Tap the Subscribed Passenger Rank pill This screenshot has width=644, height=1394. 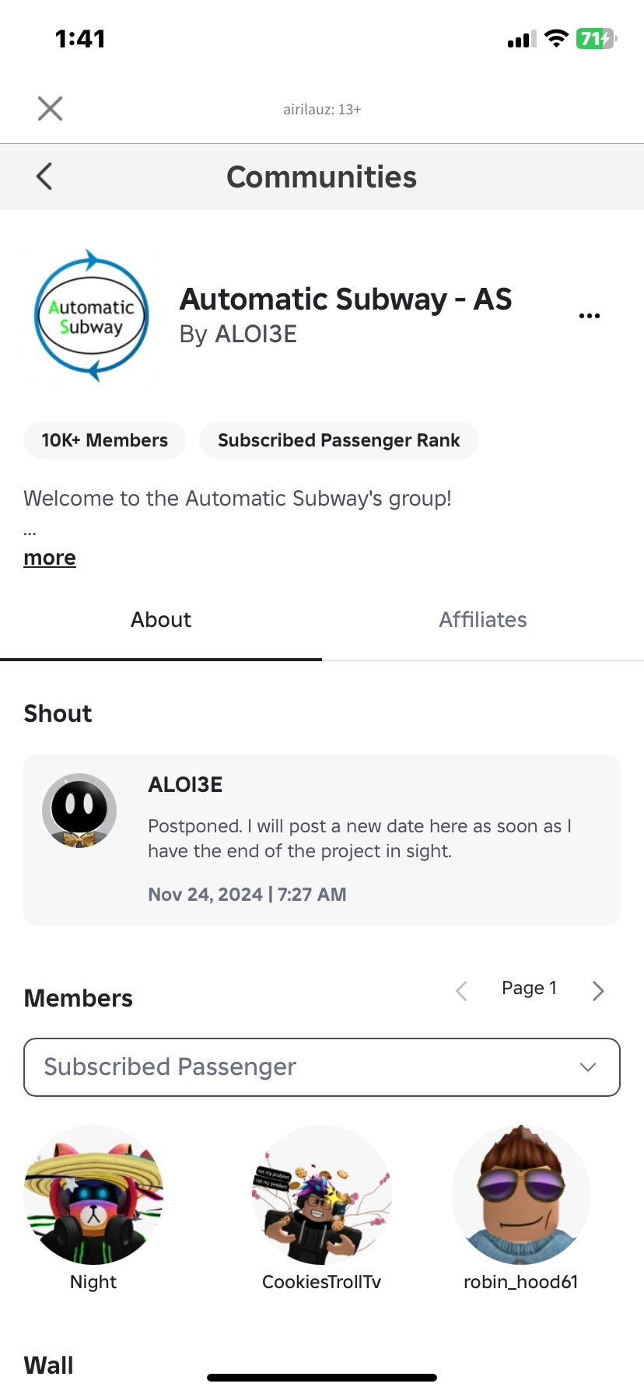[338, 440]
